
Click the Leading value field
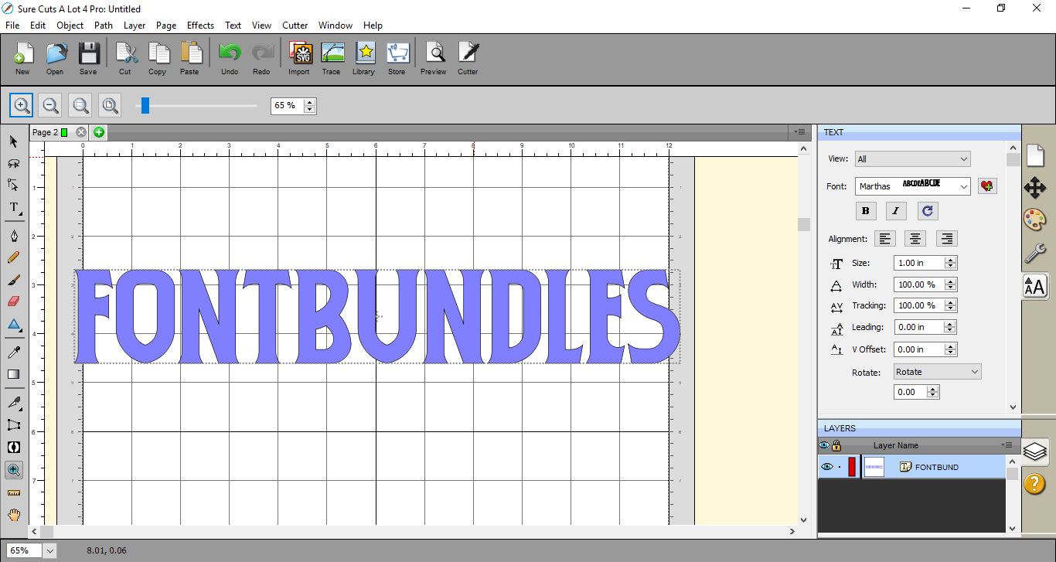(x=918, y=327)
